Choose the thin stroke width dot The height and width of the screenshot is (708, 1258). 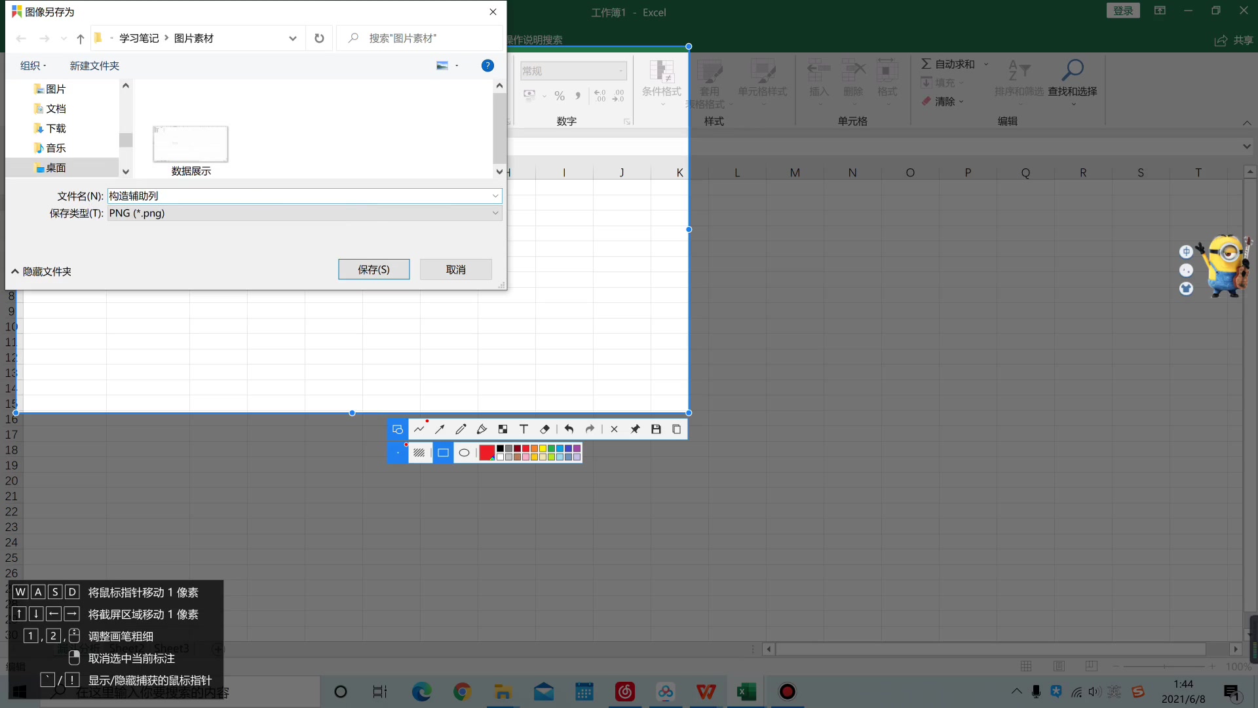point(398,453)
